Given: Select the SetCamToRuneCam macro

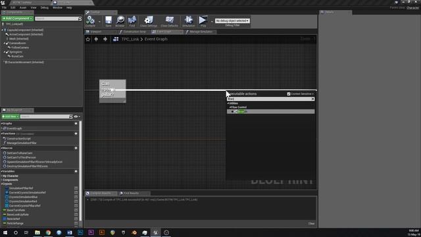Looking at the screenshot, I should tap(20, 153).
